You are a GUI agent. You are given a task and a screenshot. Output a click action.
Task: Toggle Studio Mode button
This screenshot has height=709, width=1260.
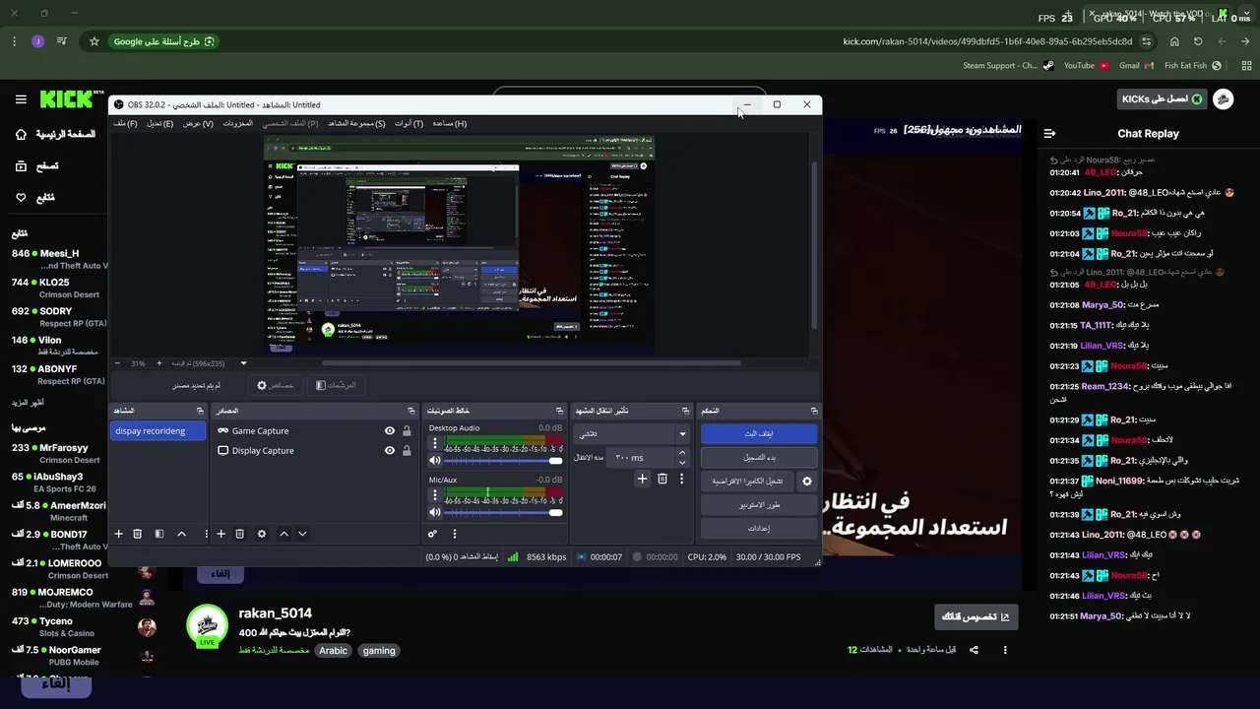point(759,505)
